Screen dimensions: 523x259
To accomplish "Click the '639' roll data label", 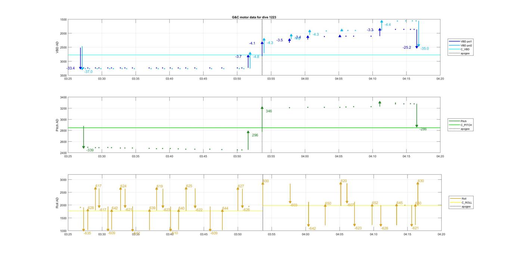I will pyautogui.click(x=152, y=208).
